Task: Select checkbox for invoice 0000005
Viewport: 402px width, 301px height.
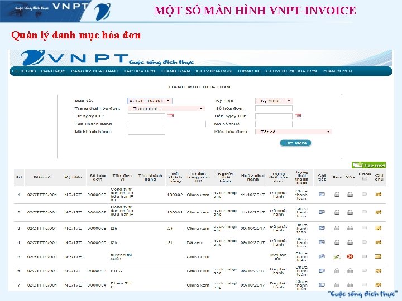Action: click(364, 242)
